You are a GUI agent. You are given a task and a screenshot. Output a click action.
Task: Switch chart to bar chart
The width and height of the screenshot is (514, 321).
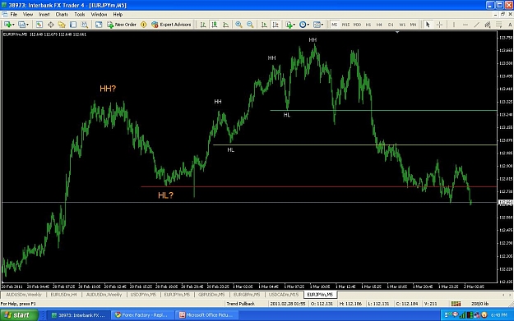(203, 25)
